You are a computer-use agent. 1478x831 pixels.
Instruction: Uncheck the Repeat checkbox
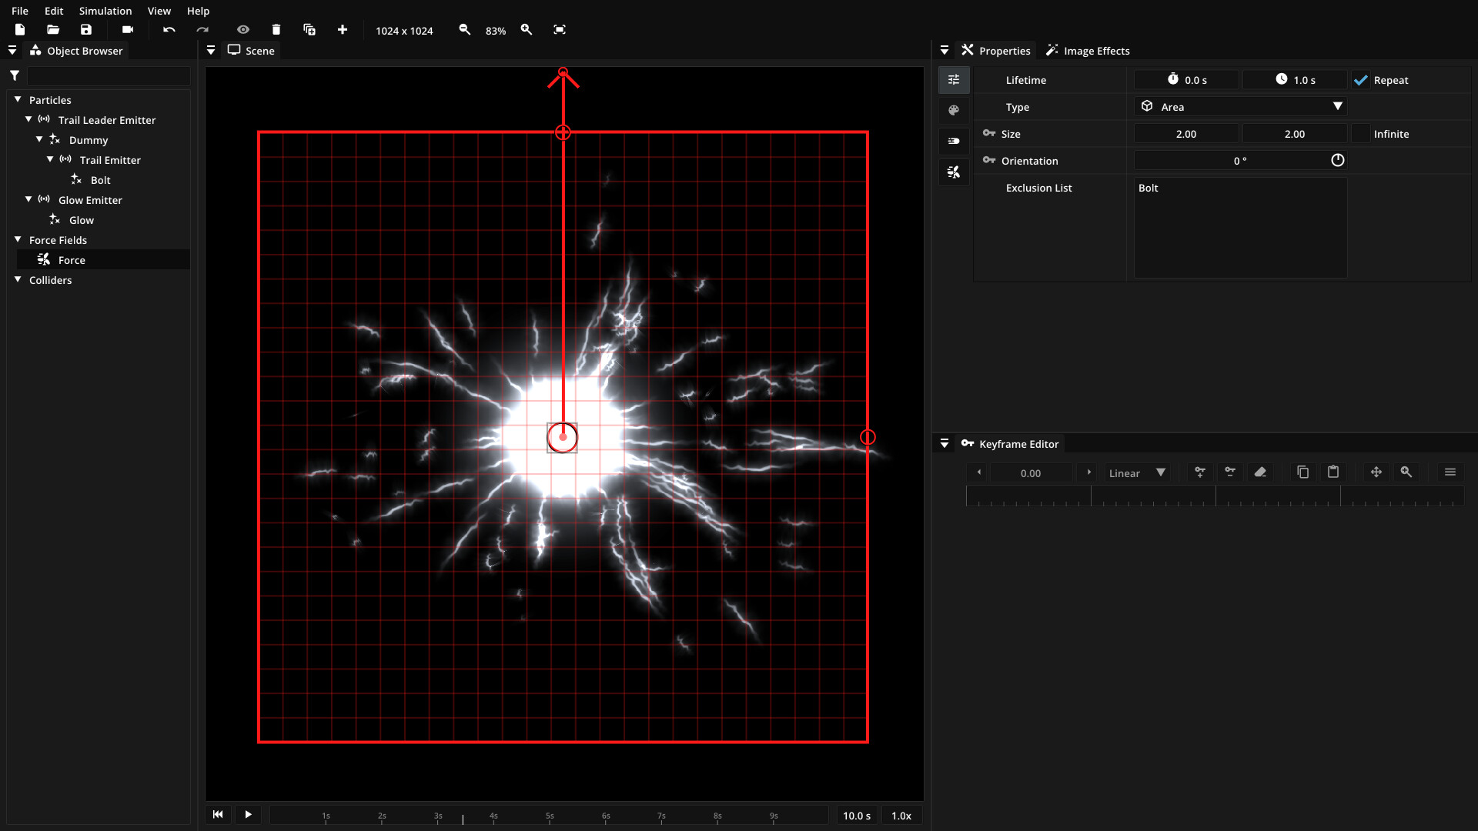[x=1361, y=80]
